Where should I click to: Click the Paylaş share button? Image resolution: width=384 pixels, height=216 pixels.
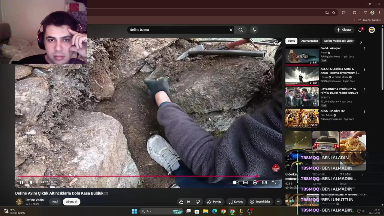coord(214,202)
